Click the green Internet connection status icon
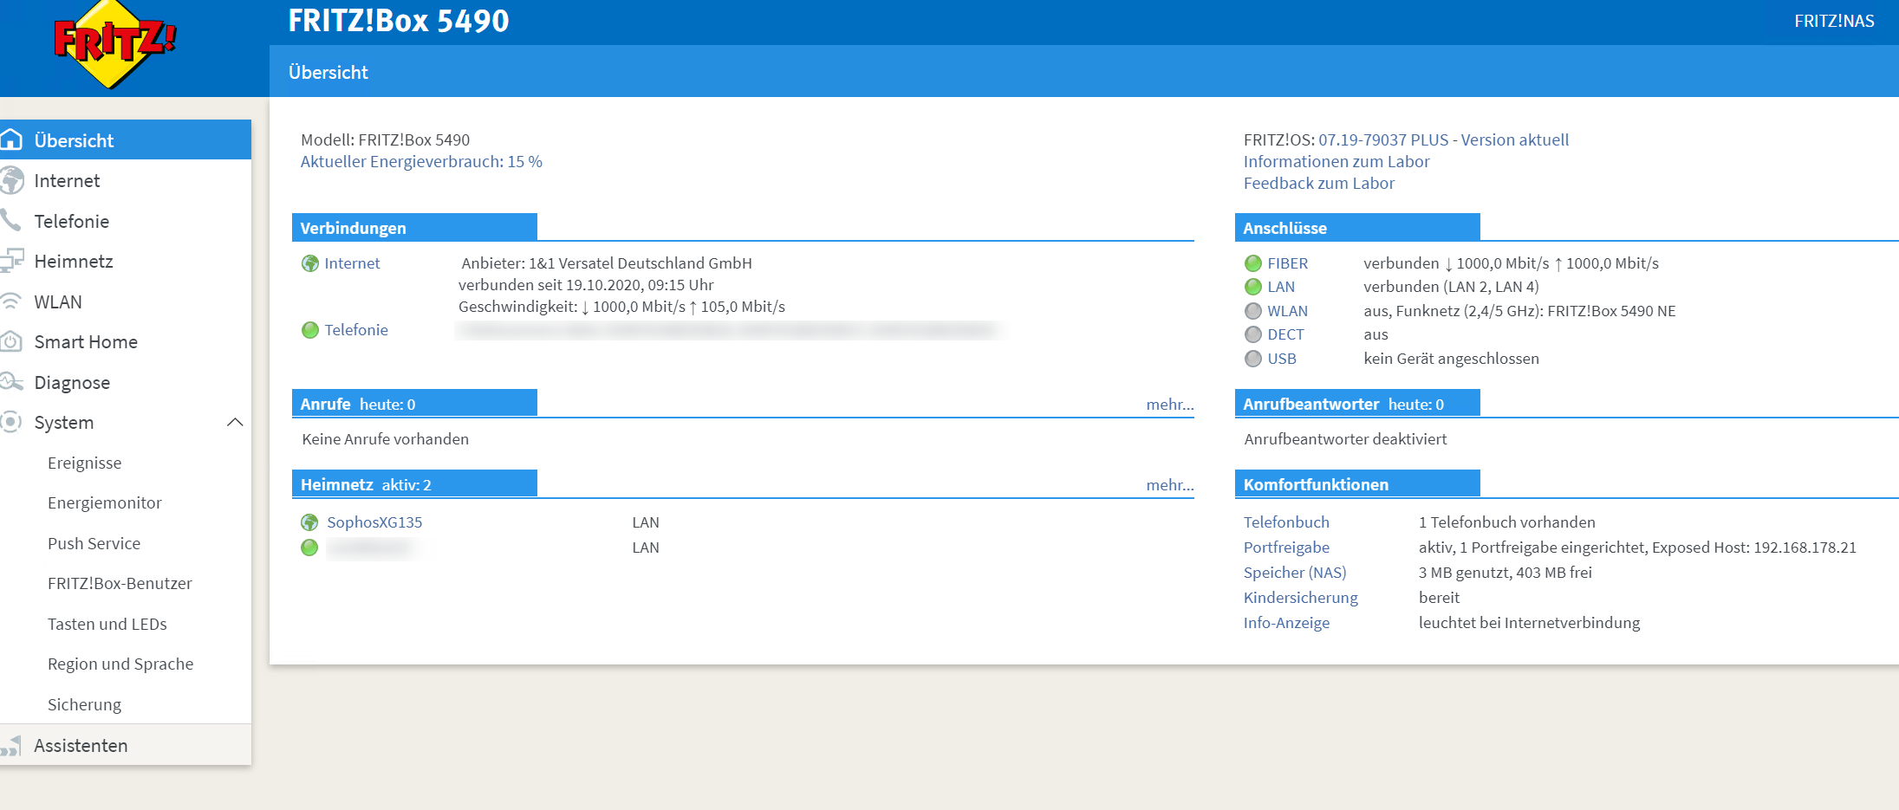Screen dimensions: 1899x810 (309, 263)
